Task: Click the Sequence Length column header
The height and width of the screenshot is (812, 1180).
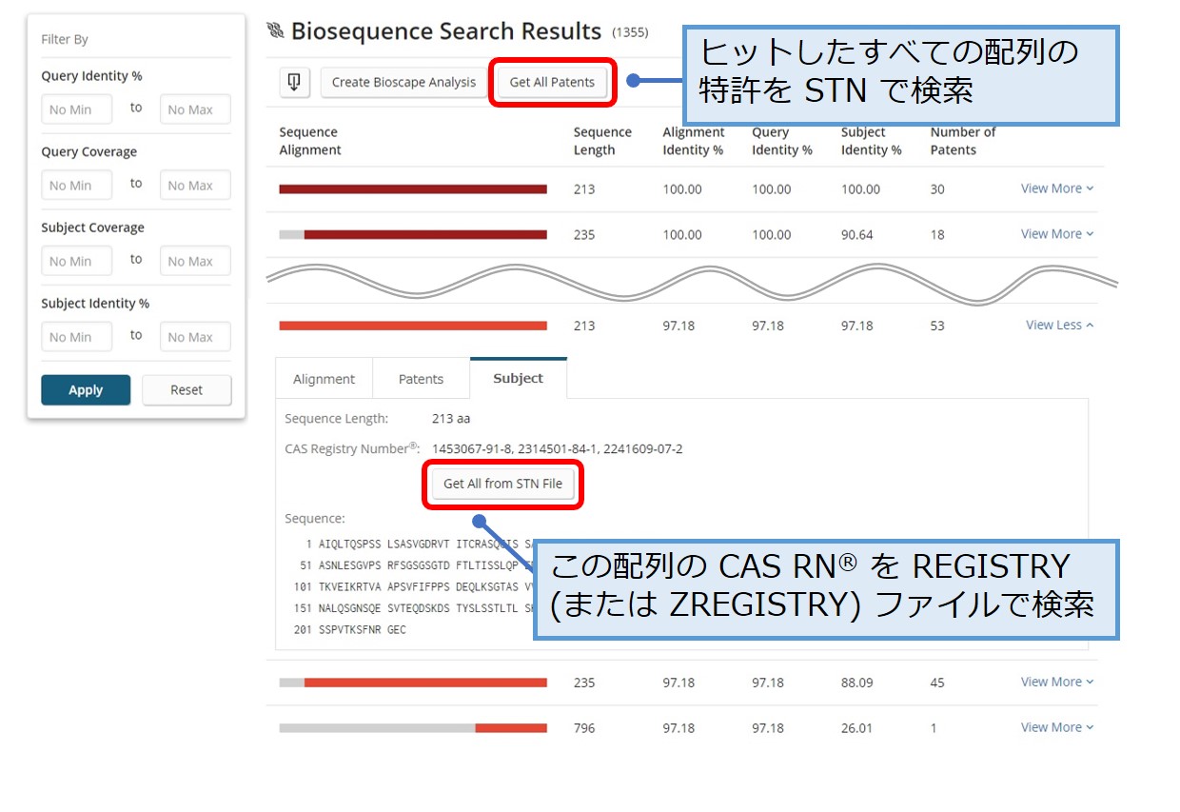Action: [x=602, y=141]
